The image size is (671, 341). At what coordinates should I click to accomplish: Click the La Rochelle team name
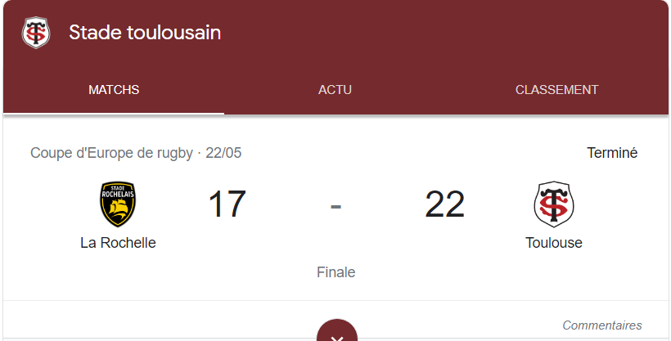pos(118,243)
